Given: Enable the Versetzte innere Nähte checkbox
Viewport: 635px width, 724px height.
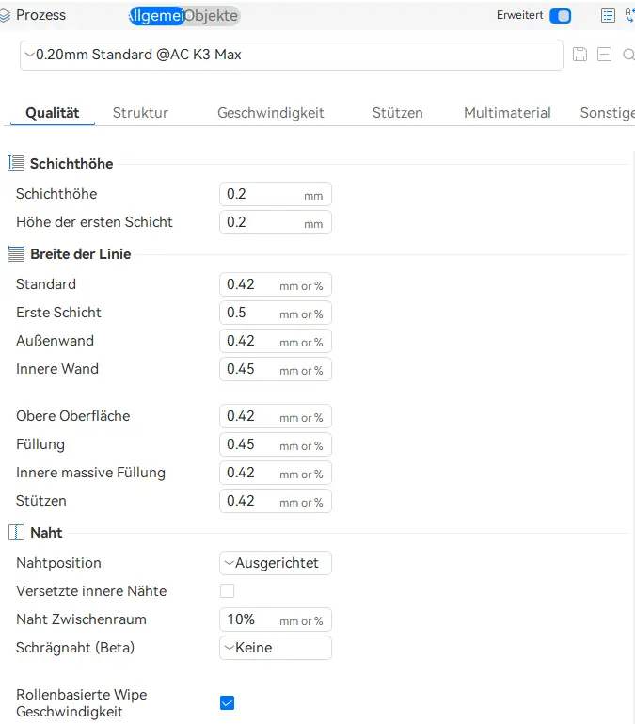Looking at the screenshot, I should [227, 590].
